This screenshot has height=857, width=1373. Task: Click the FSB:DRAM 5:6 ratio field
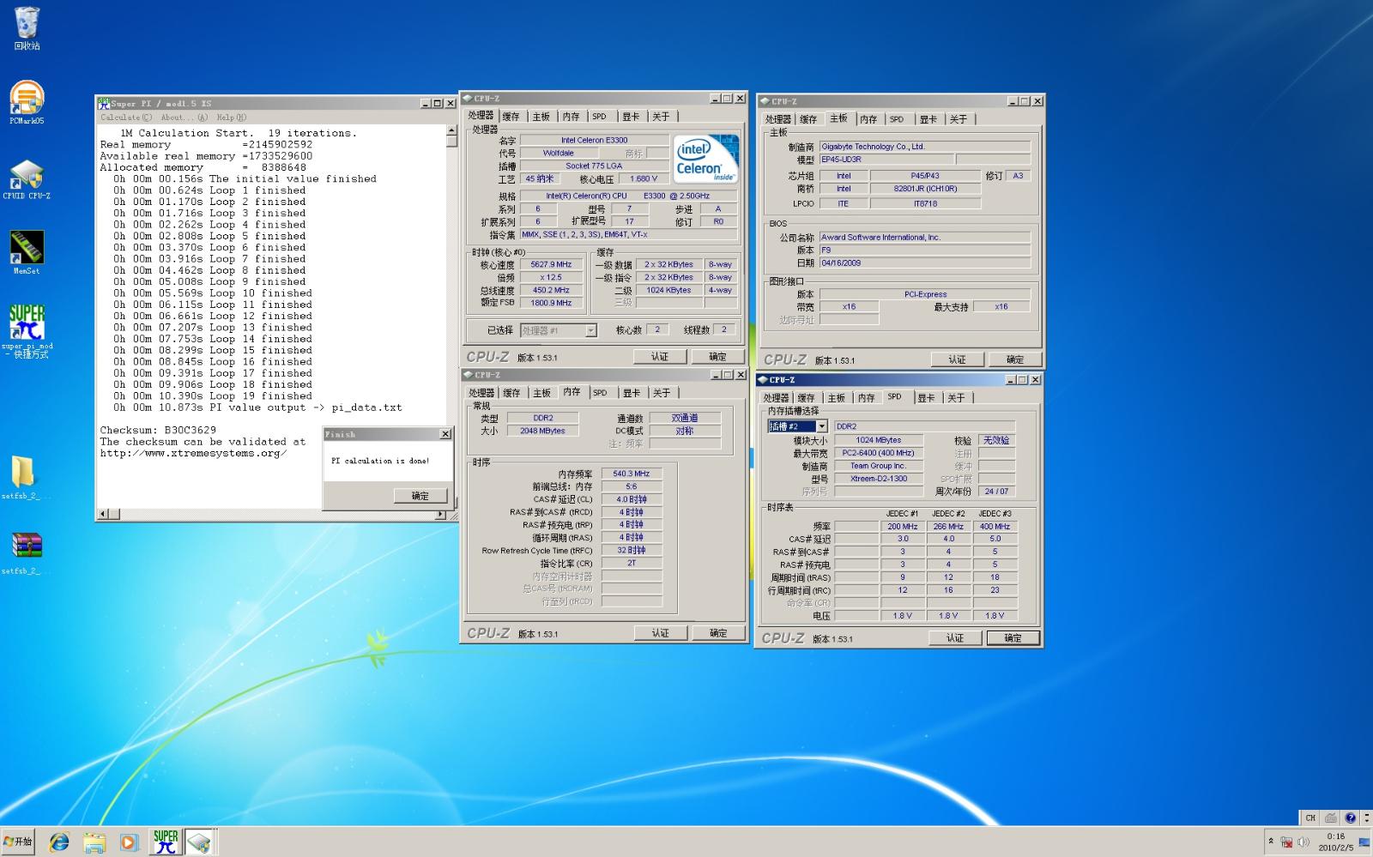[632, 486]
